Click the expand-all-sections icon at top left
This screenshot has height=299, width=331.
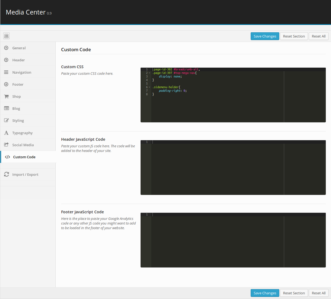tap(6, 36)
